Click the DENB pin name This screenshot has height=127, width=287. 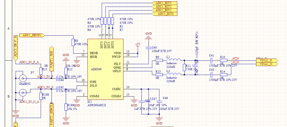pyautogui.click(x=94, y=53)
